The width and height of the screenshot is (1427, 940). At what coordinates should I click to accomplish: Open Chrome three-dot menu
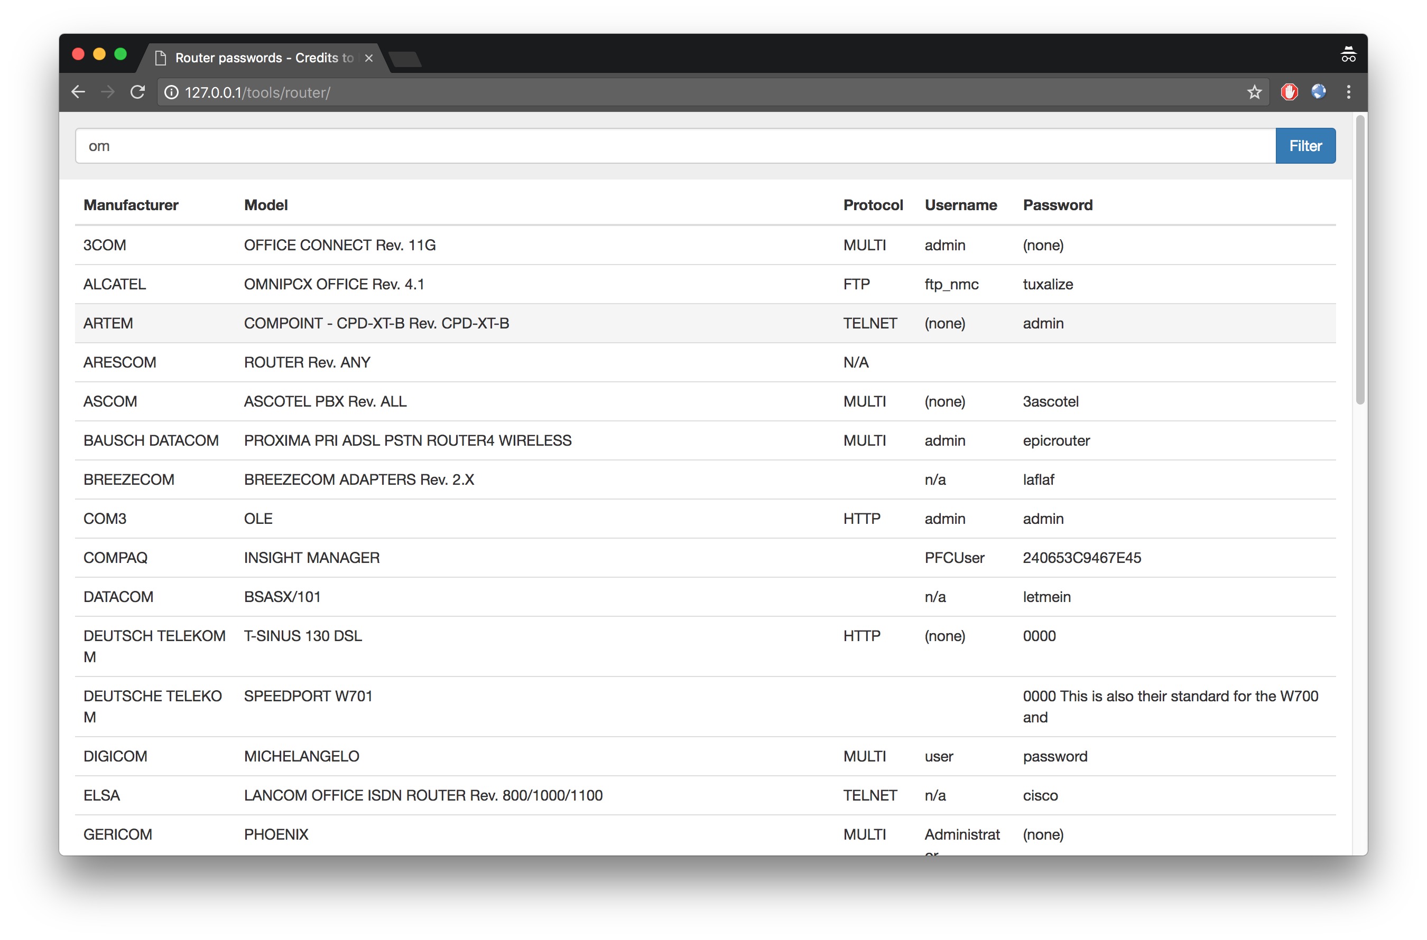pos(1348,92)
